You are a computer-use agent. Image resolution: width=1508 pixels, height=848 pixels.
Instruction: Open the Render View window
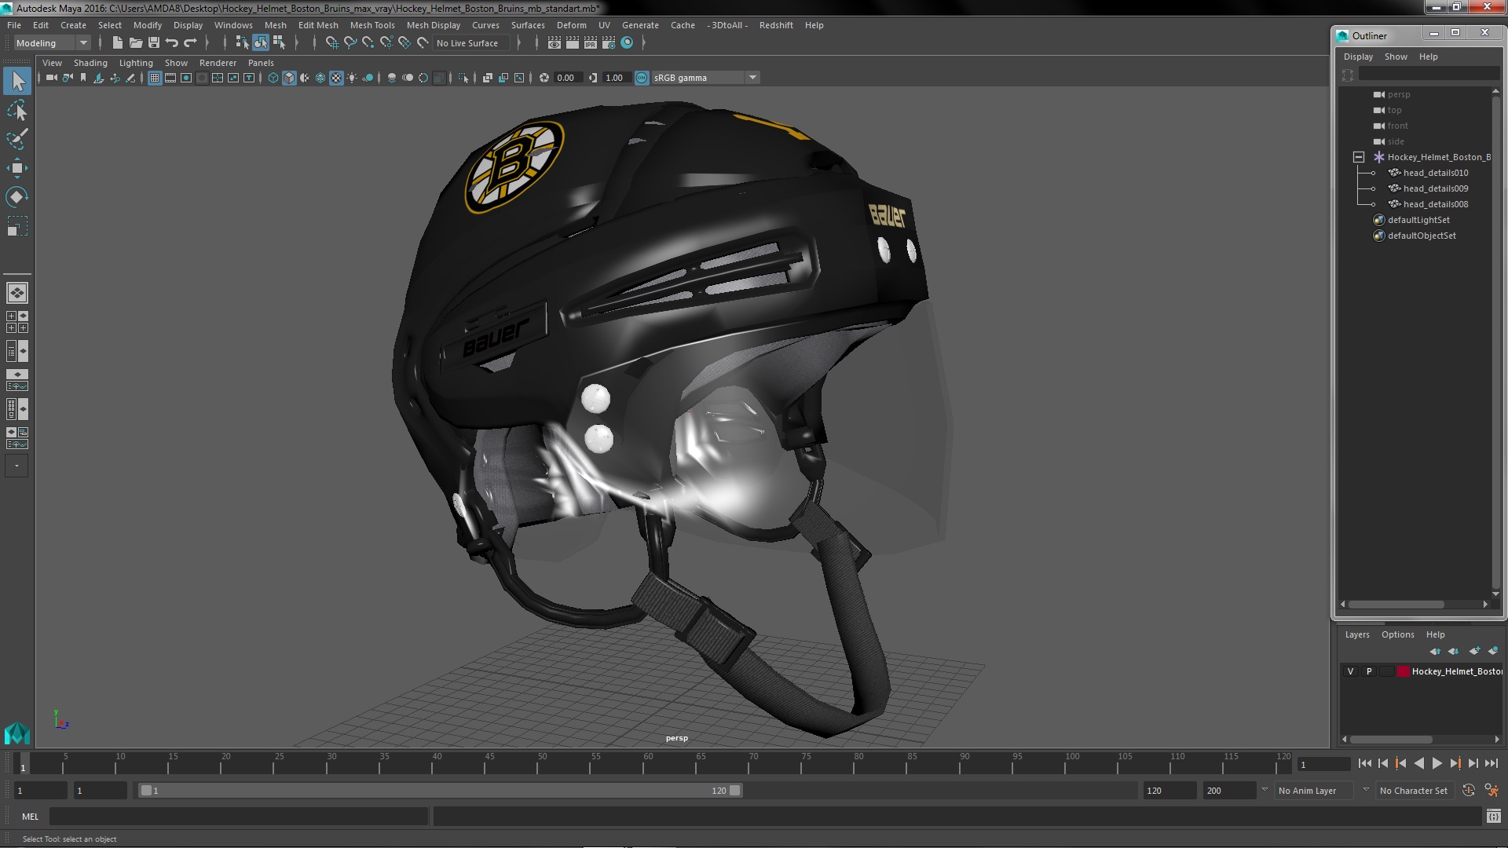555,43
